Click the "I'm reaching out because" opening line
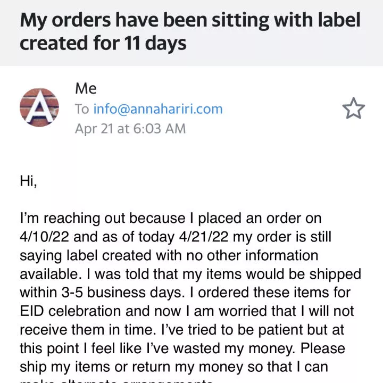This screenshot has height=383, width=383. 102,218
